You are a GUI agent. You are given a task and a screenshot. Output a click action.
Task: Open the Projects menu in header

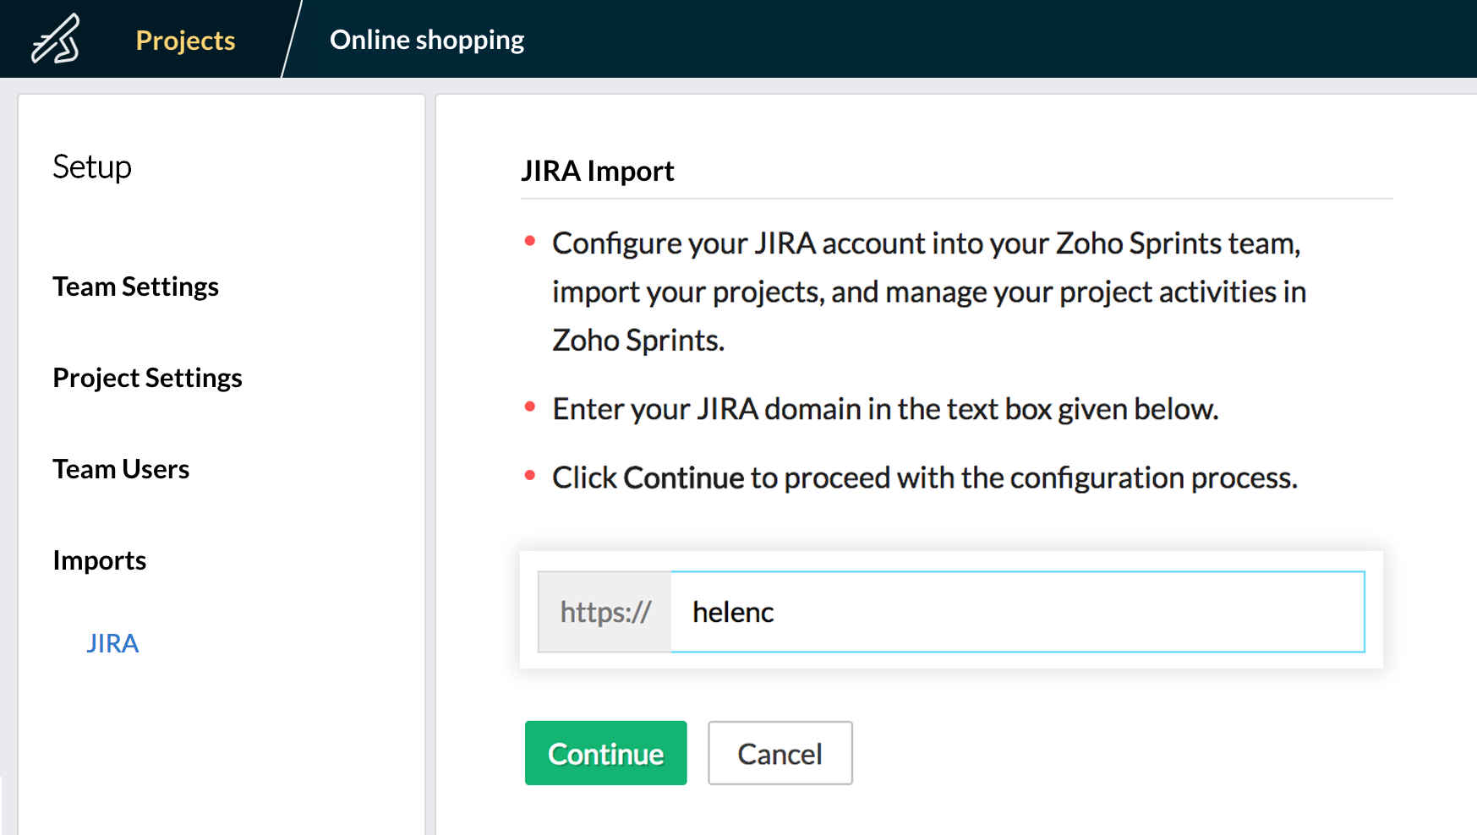(185, 40)
